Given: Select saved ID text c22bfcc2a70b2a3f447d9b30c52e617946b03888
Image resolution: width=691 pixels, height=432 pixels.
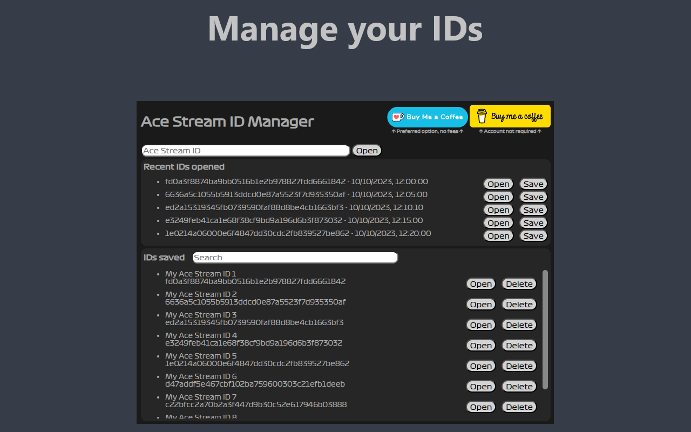Looking at the screenshot, I should [x=256, y=404].
